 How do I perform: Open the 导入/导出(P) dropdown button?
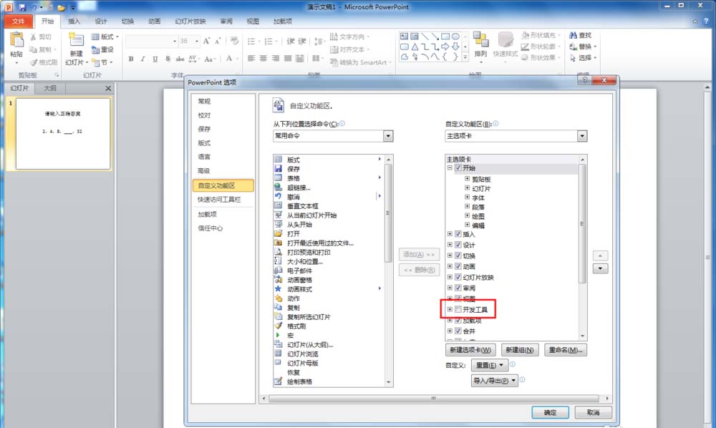(x=495, y=380)
